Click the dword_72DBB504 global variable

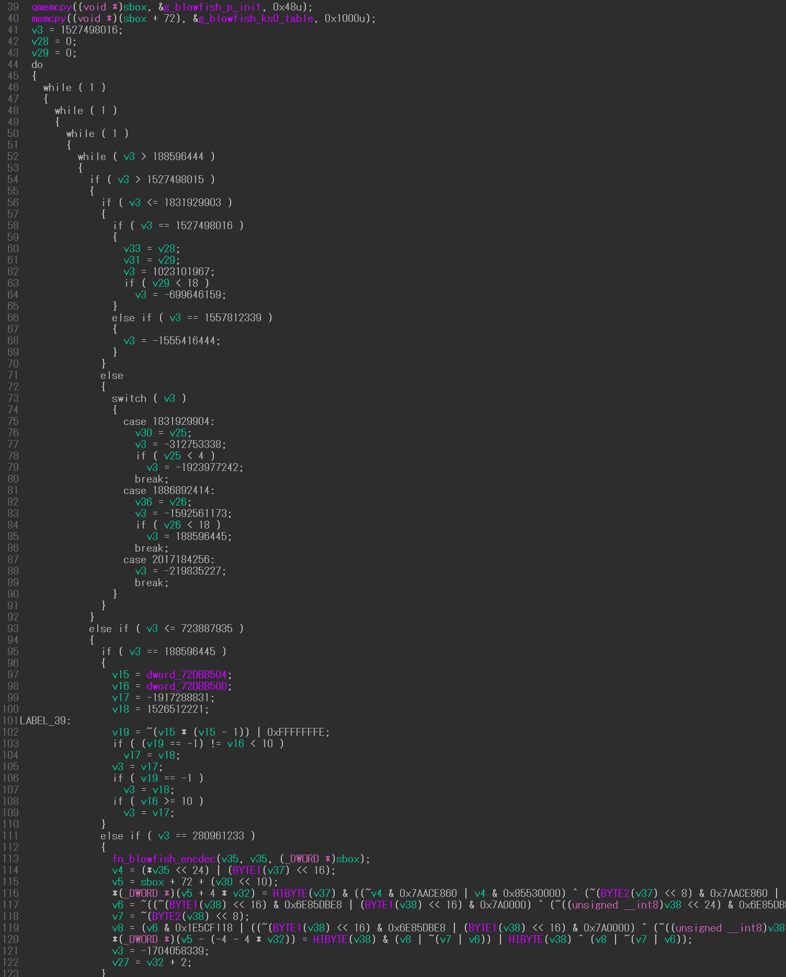click(187, 675)
